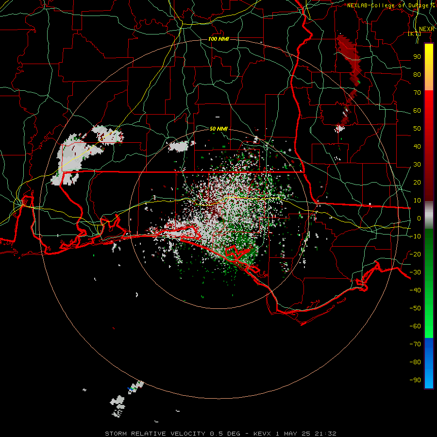Click the -20 value on velocity scale
Image resolution: width=437 pixels, height=437 pixels.
pyautogui.click(x=415, y=254)
